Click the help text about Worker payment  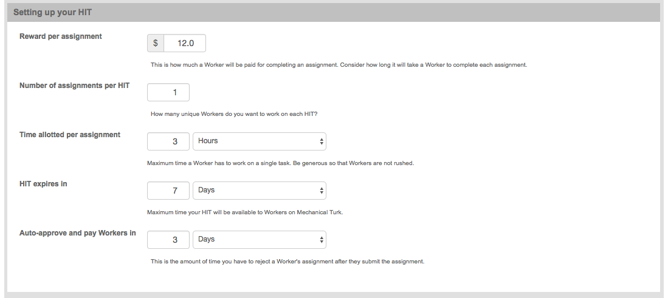point(339,65)
